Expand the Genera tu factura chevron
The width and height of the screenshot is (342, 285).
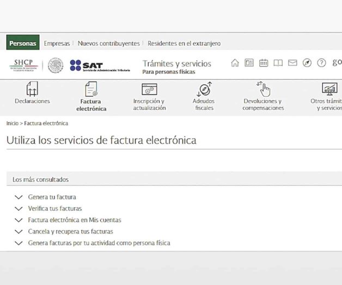click(x=19, y=197)
